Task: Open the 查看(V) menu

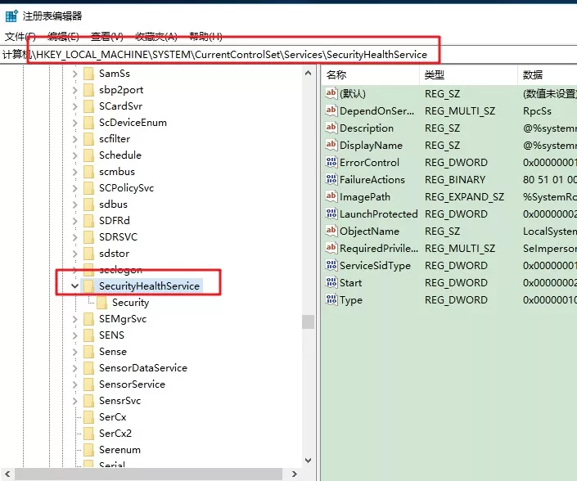Action: pos(106,37)
